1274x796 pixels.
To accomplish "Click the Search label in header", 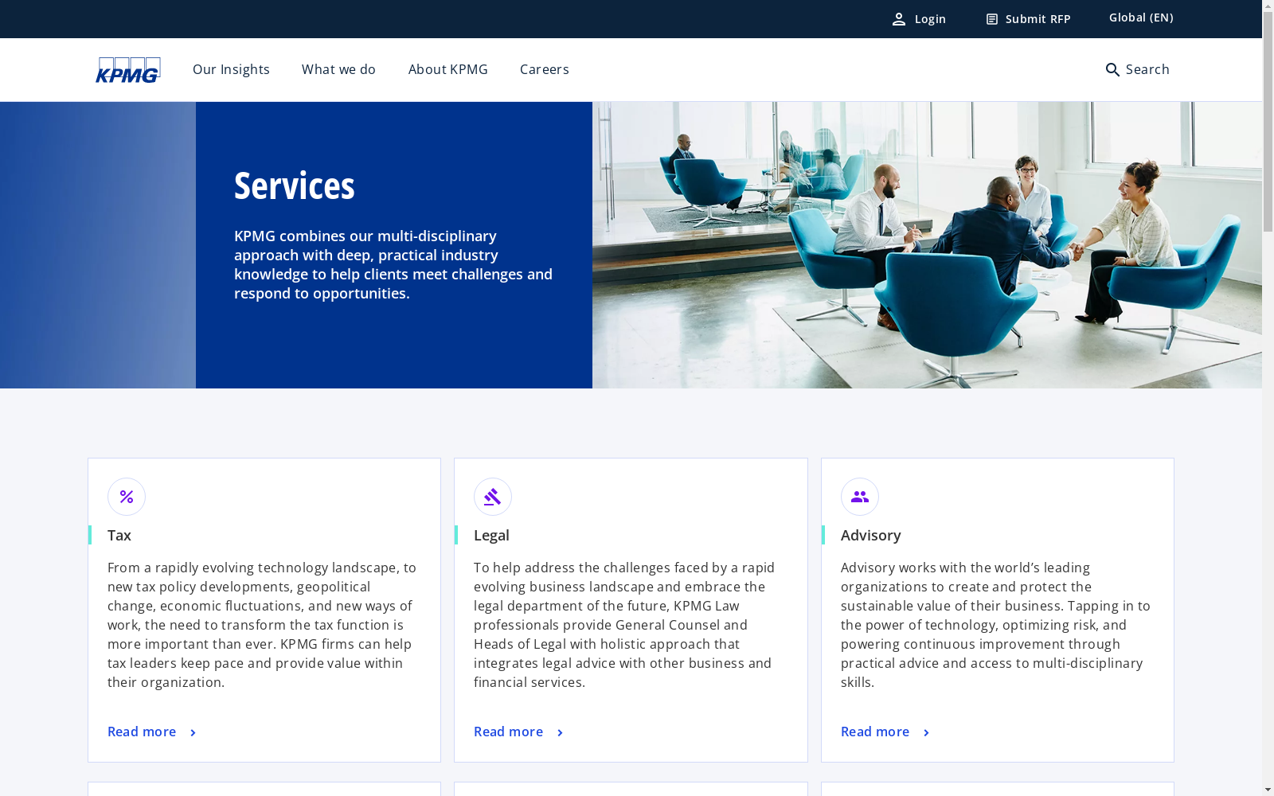I will click(1147, 69).
